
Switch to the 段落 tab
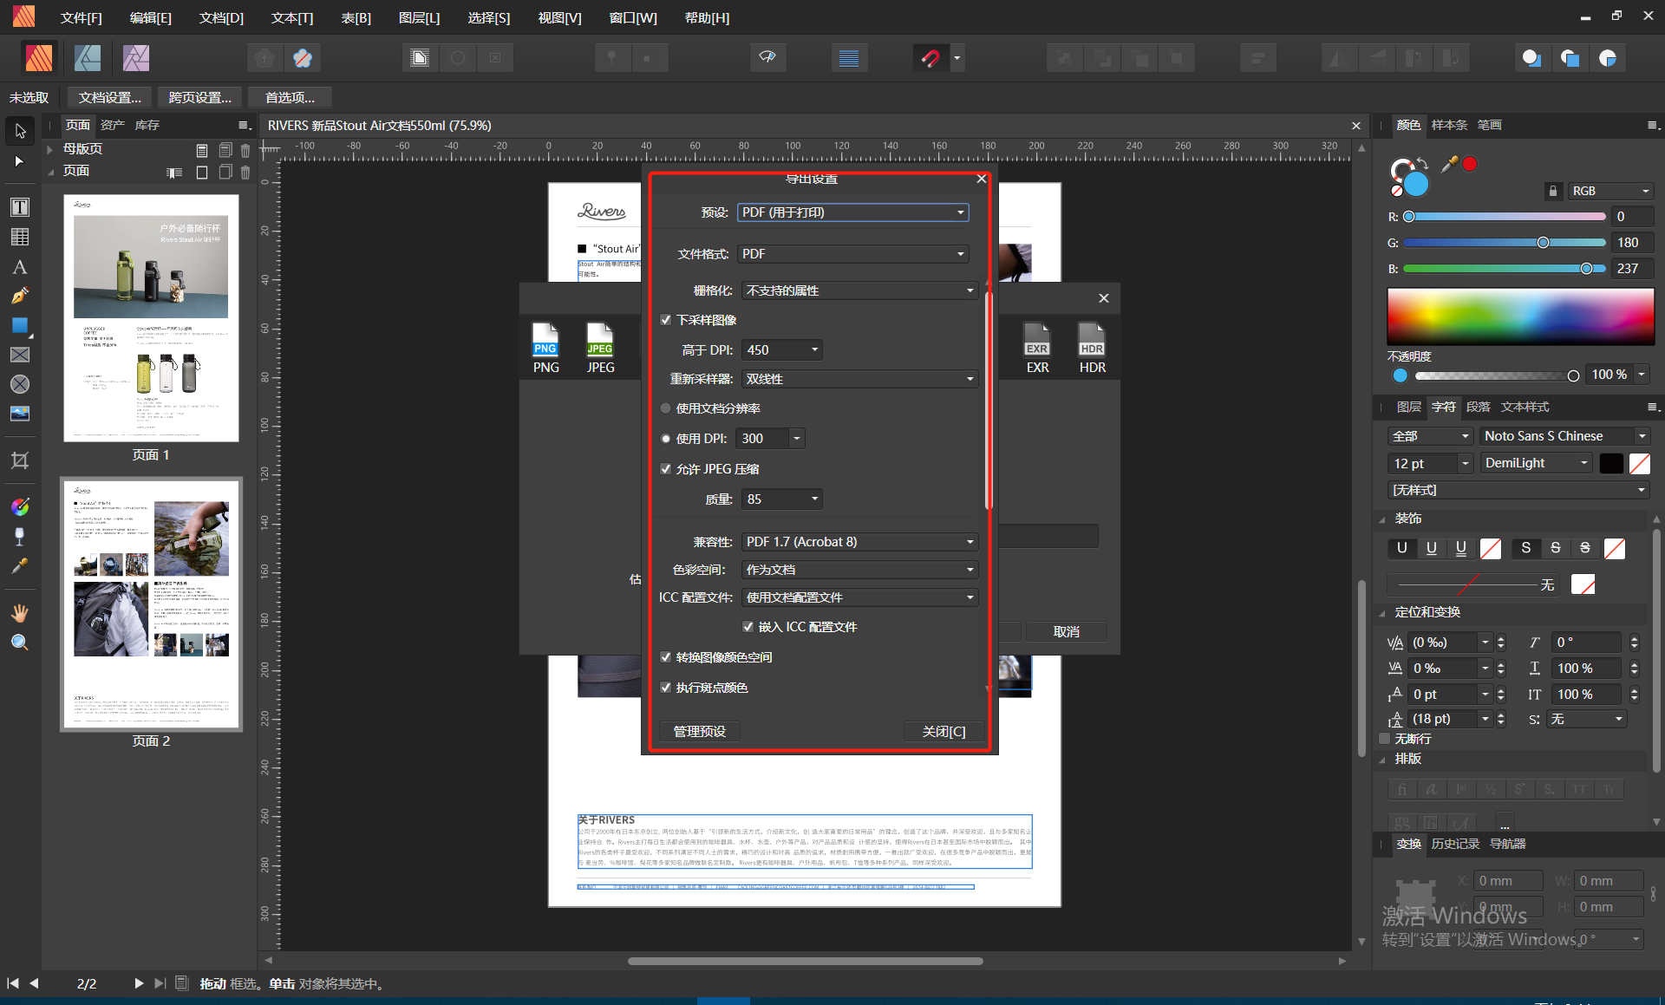(1478, 407)
